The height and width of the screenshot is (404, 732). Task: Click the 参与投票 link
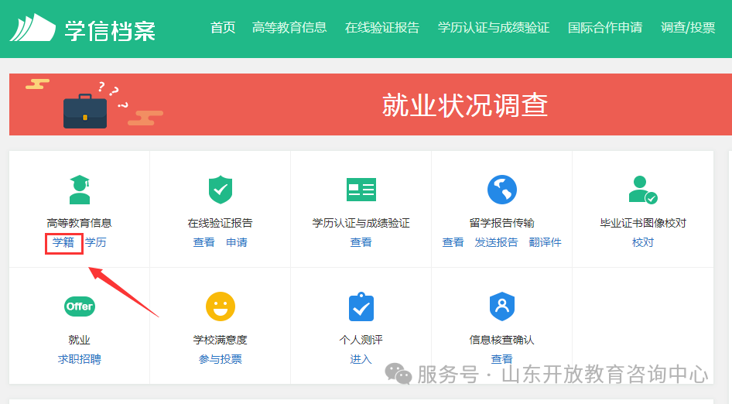coord(221,359)
